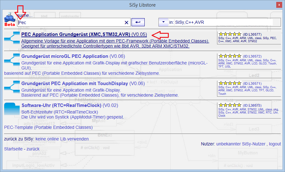
Task: Select 'keine online Lib verwenden' link
Action: (x=62, y=139)
